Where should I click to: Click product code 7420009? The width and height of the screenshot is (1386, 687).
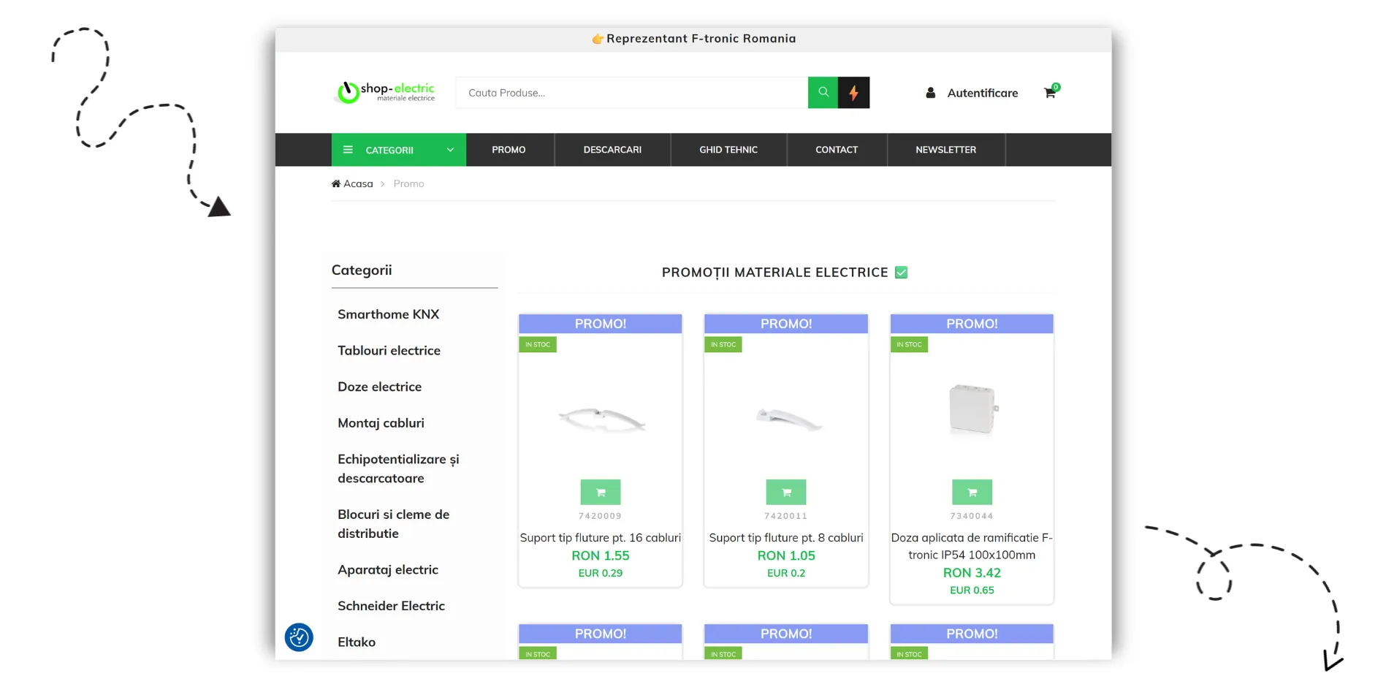(601, 516)
